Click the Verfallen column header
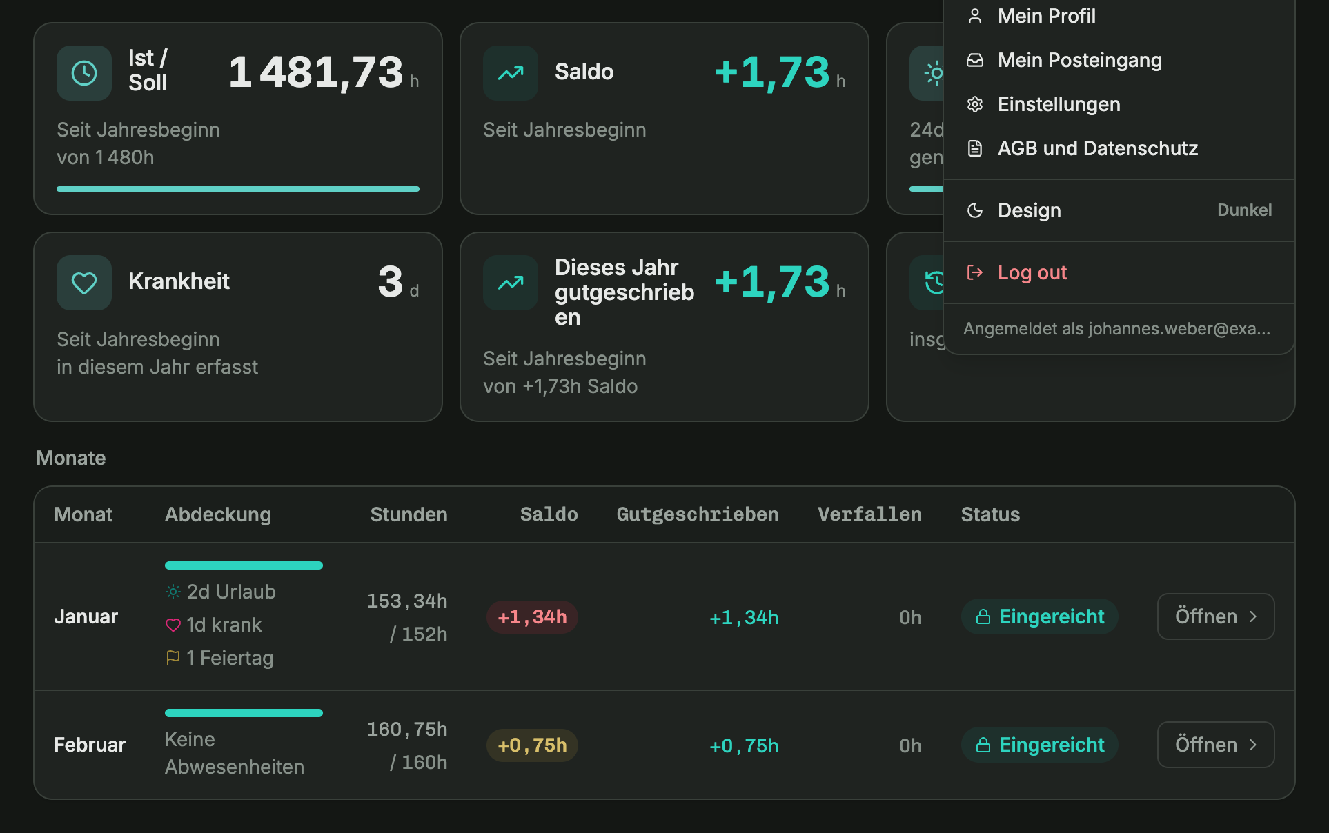This screenshot has height=833, width=1329. [x=869, y=514]
